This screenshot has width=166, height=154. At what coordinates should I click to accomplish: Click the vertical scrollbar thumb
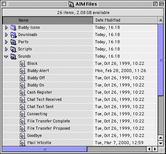[161, 60]
